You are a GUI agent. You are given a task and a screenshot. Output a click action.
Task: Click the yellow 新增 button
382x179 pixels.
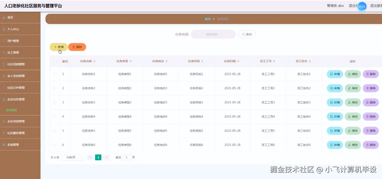coord(58,47)
